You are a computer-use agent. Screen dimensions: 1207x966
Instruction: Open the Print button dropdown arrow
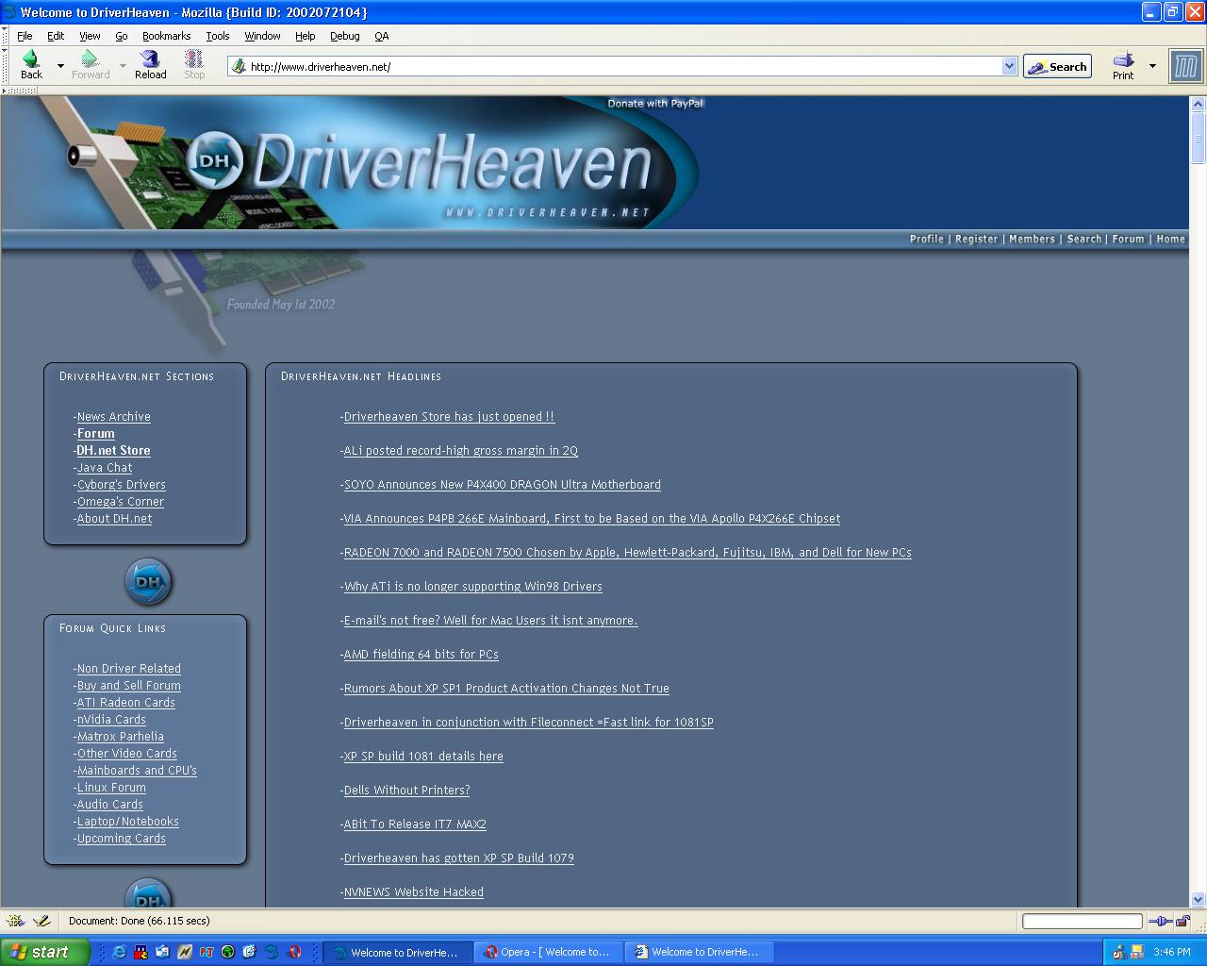pos(1152,66)
